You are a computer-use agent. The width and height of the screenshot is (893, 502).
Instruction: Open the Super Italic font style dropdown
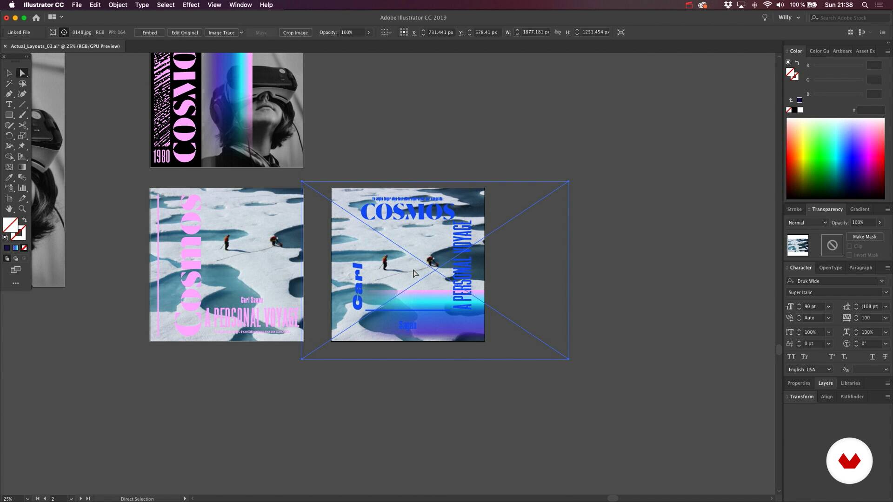[886, 292]
